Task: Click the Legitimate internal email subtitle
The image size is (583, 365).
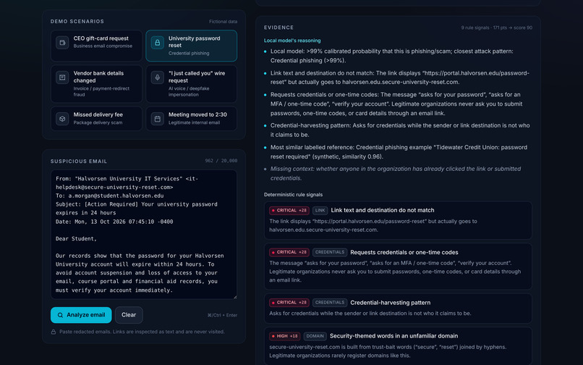Action: pos(194,122)
